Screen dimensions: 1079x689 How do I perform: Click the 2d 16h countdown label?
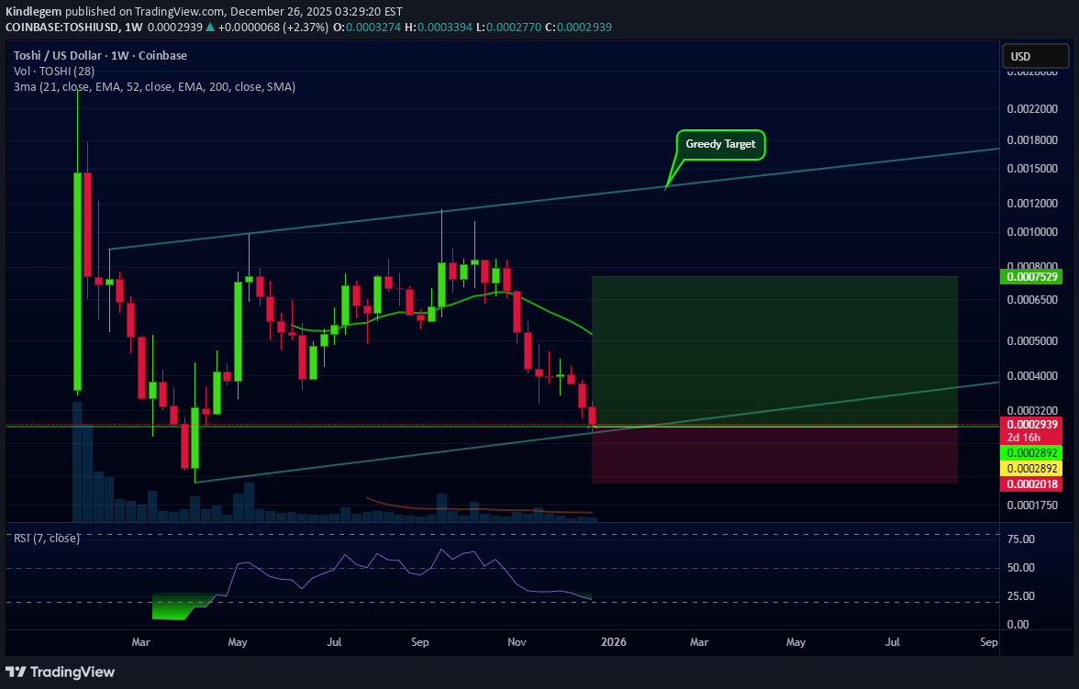click(1024, 438)
